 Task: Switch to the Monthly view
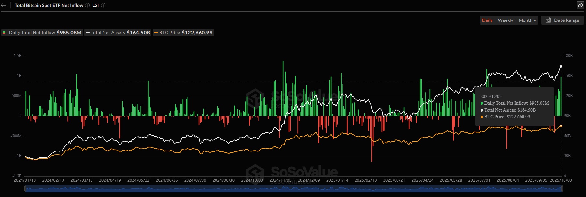pyautogui.click(x=527, y=20)
